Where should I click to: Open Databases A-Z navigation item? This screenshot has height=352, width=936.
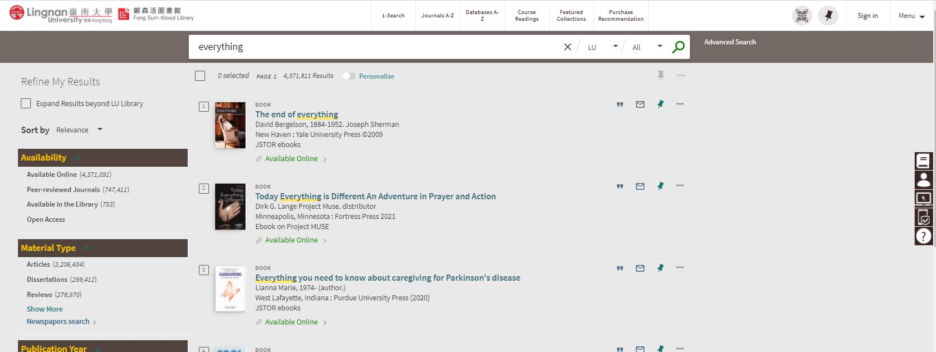482,16
